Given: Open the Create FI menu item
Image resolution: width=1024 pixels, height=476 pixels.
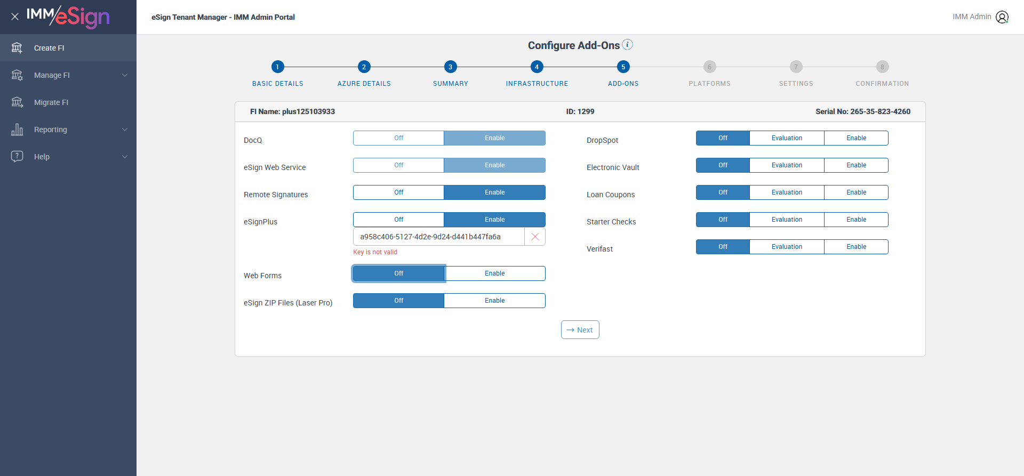Looking at the screenshot, I should [68, 48].
